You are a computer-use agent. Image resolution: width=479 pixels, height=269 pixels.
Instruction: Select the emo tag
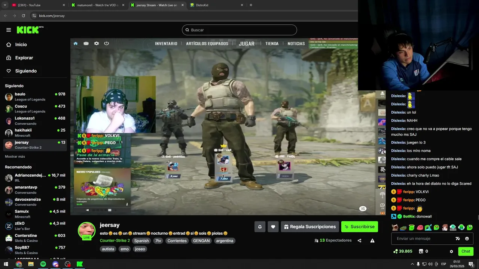point(125,249)
